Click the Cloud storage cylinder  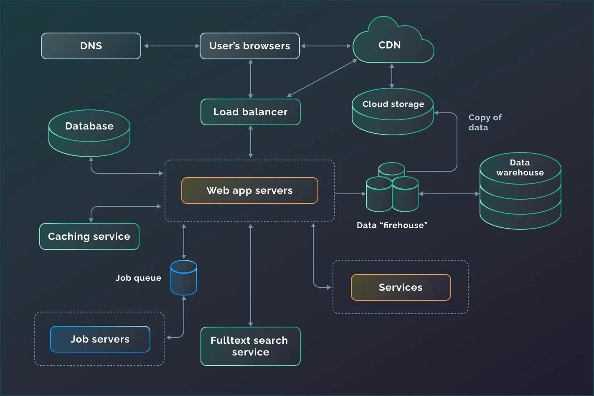click(393, 112)
